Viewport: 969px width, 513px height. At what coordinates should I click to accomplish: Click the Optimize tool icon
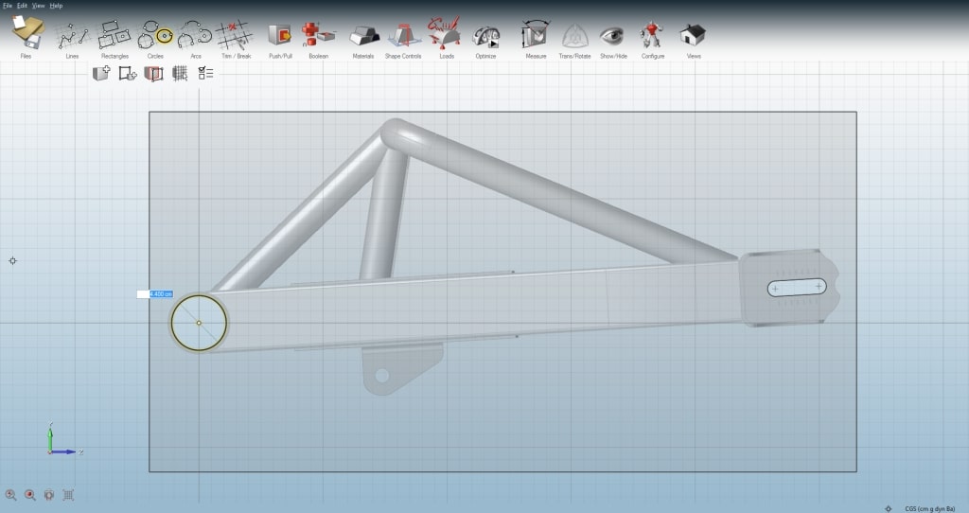point(485,37)
